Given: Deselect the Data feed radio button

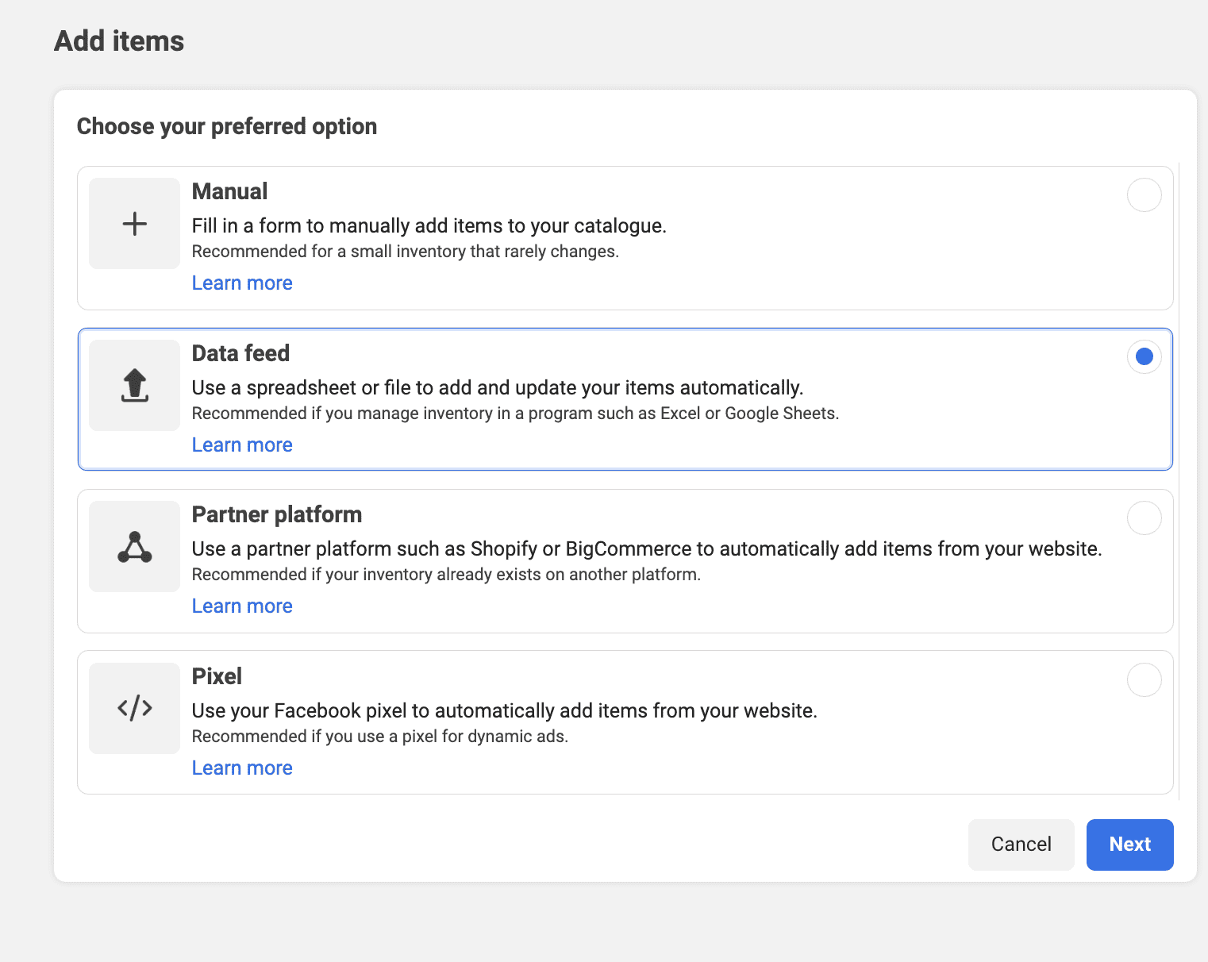Looking at the screenshot, I should click(x=1144, y=357).
